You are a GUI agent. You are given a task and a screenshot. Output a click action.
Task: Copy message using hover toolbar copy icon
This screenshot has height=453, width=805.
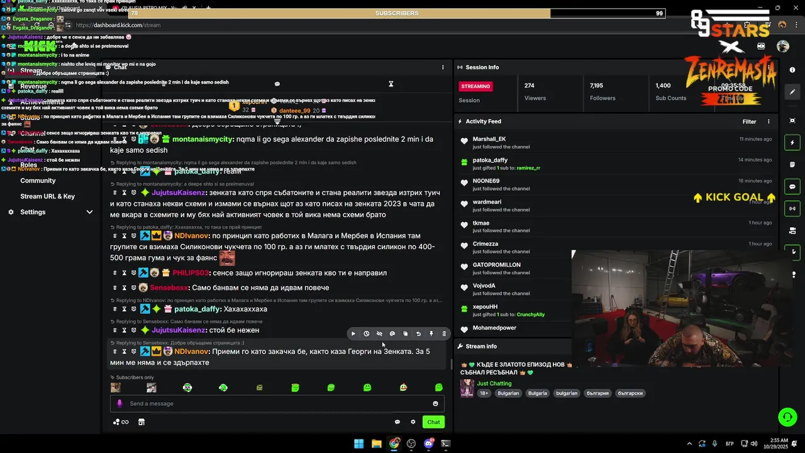pyautogui.click(x=406, y=334)
